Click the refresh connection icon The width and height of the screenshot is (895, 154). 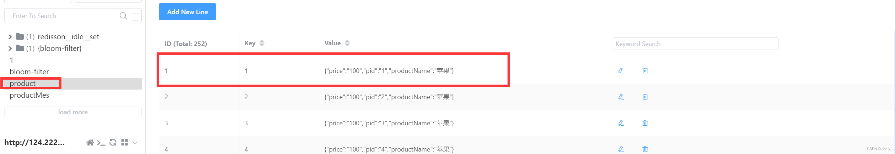pyautogui.click(x=113, y=143)
